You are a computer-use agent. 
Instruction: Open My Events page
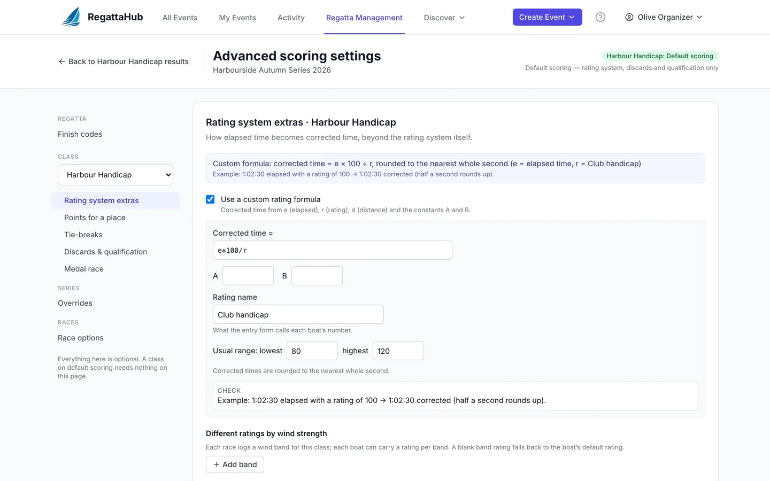click(237, 18)
